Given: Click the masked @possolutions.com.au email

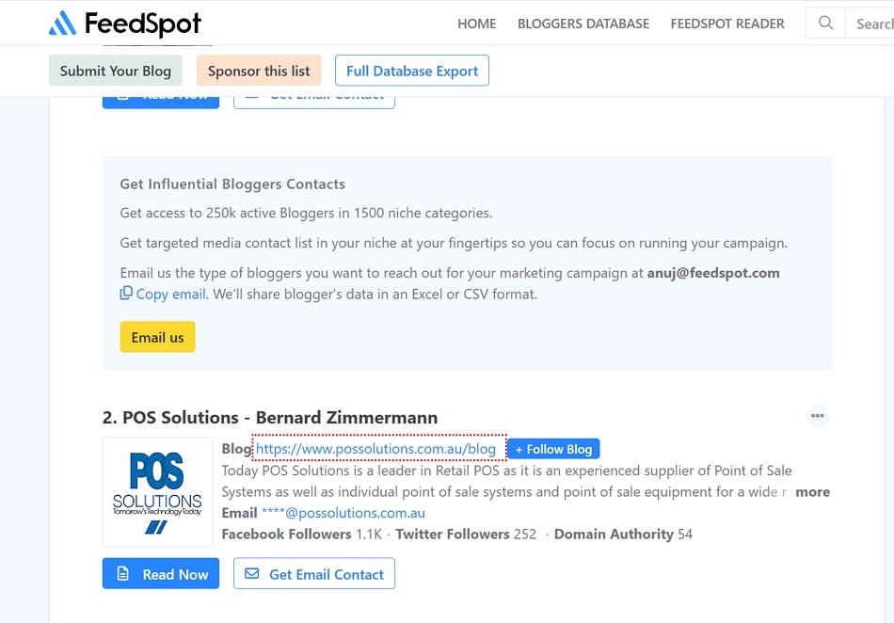Looking at the screenshot, I should [x=343, y=513].
